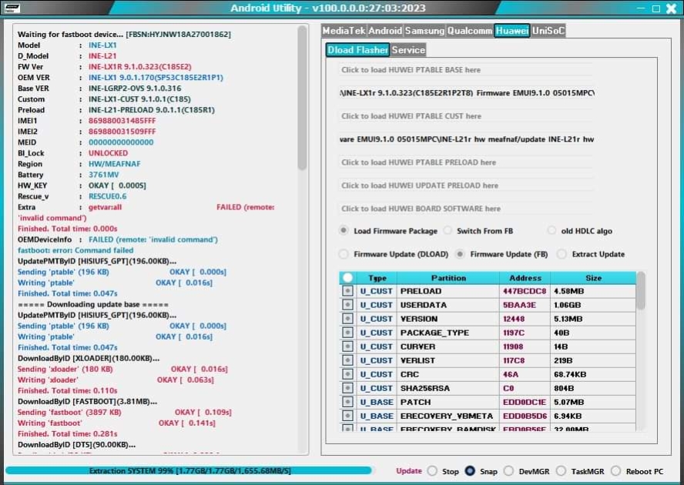Switch to the MediaTek tab

click(x=344, y=31)
